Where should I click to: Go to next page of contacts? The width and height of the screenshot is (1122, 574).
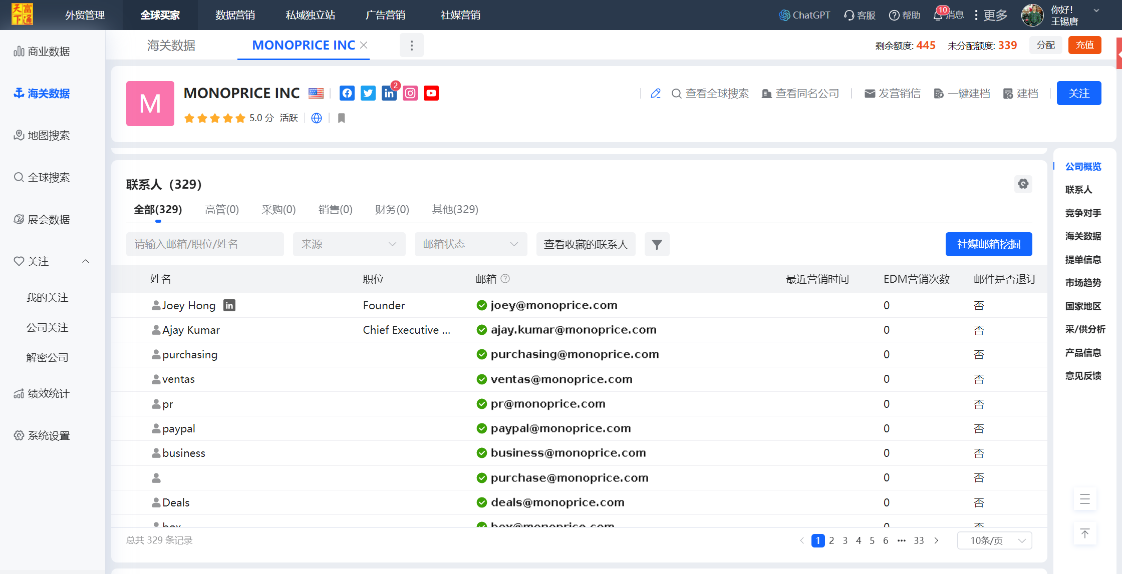pyautogui.click(x=936, y=540)
